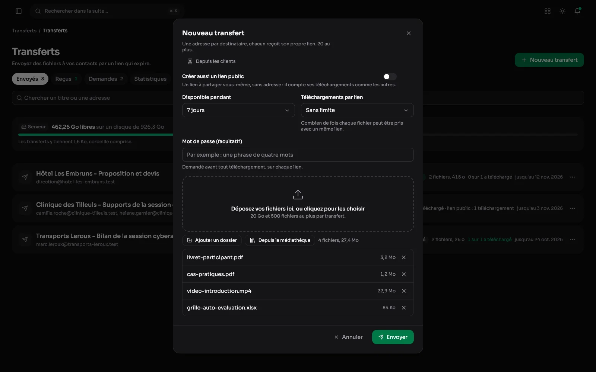Remove cas-pratiques.pdf from the file list
The image size is (596, 372).
click(x=404, y=274)
